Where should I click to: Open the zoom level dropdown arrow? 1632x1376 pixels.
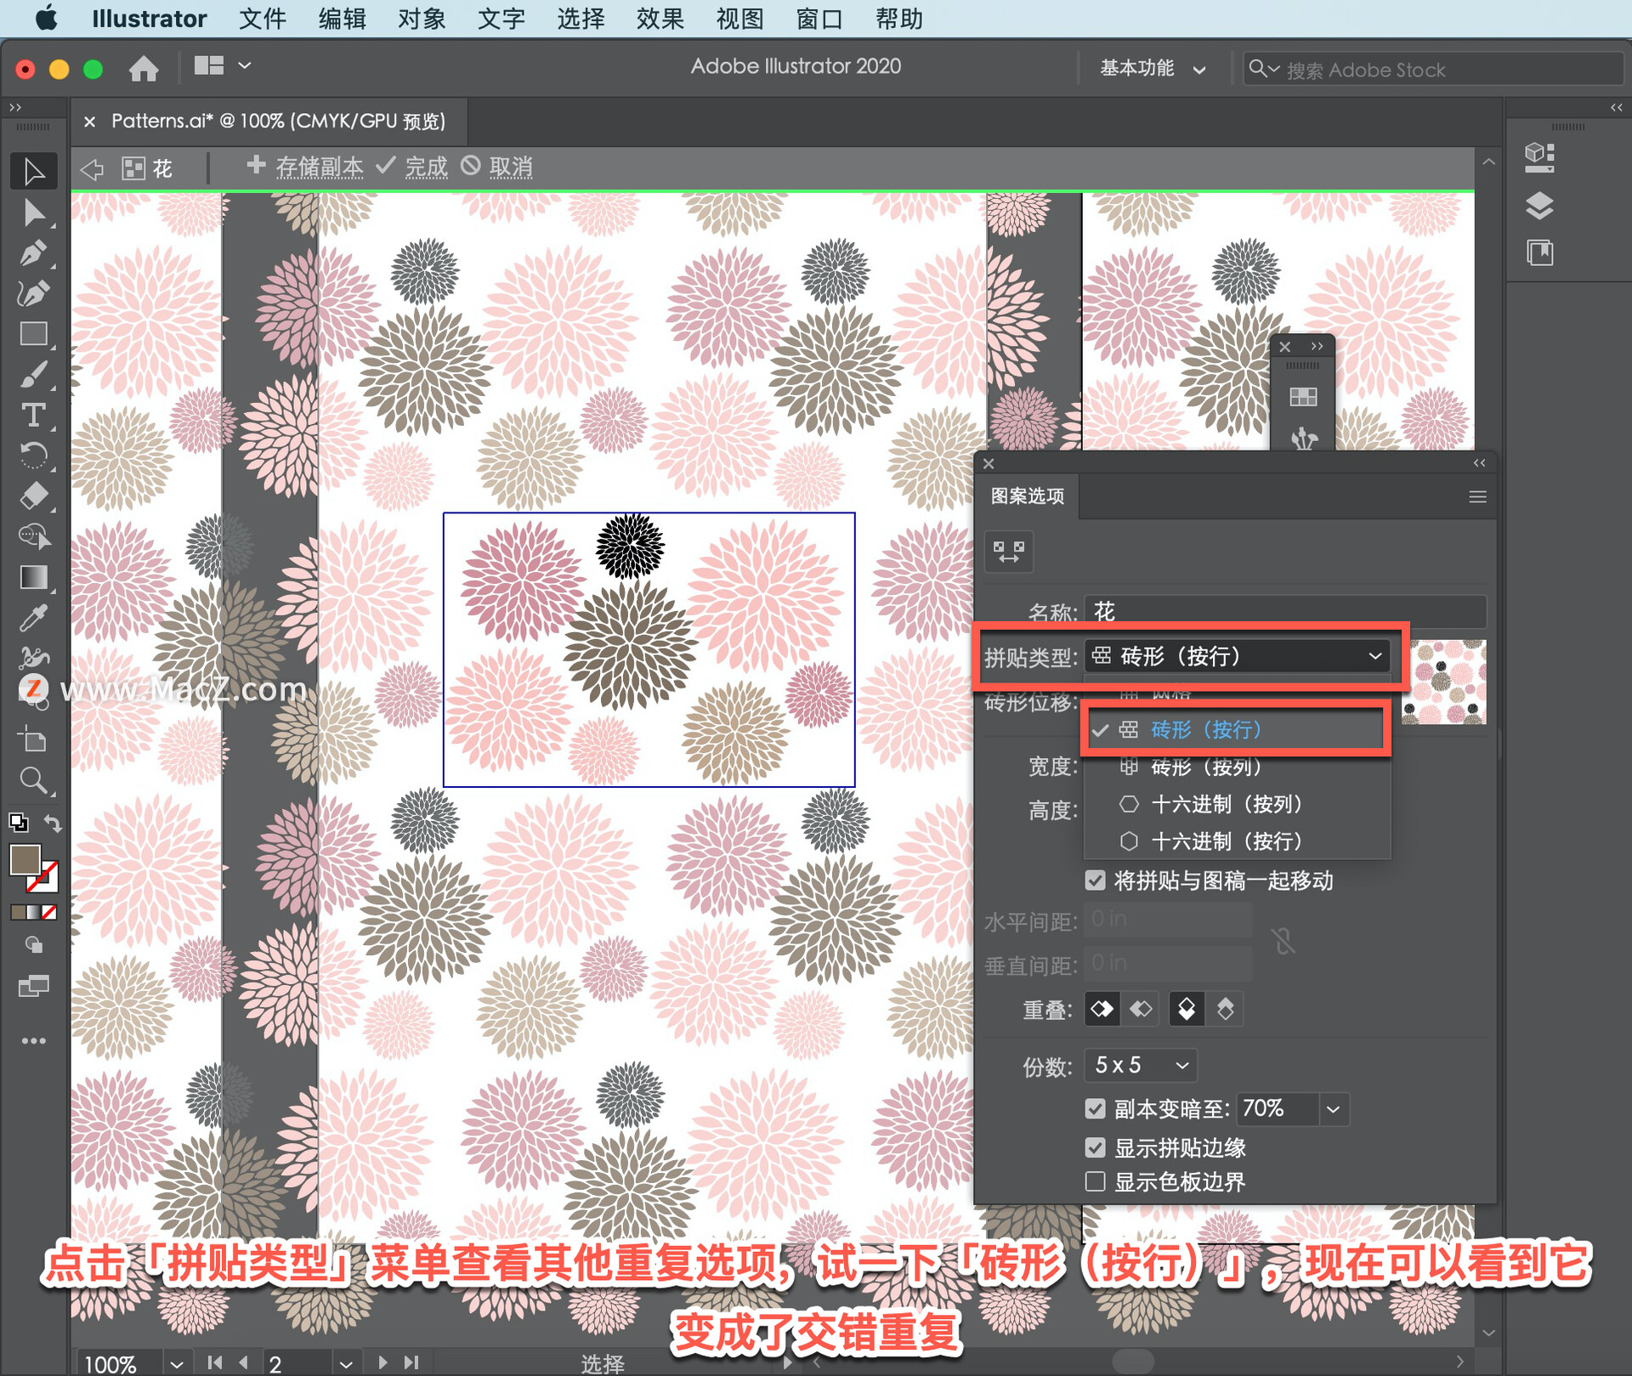click(176, 1363)
